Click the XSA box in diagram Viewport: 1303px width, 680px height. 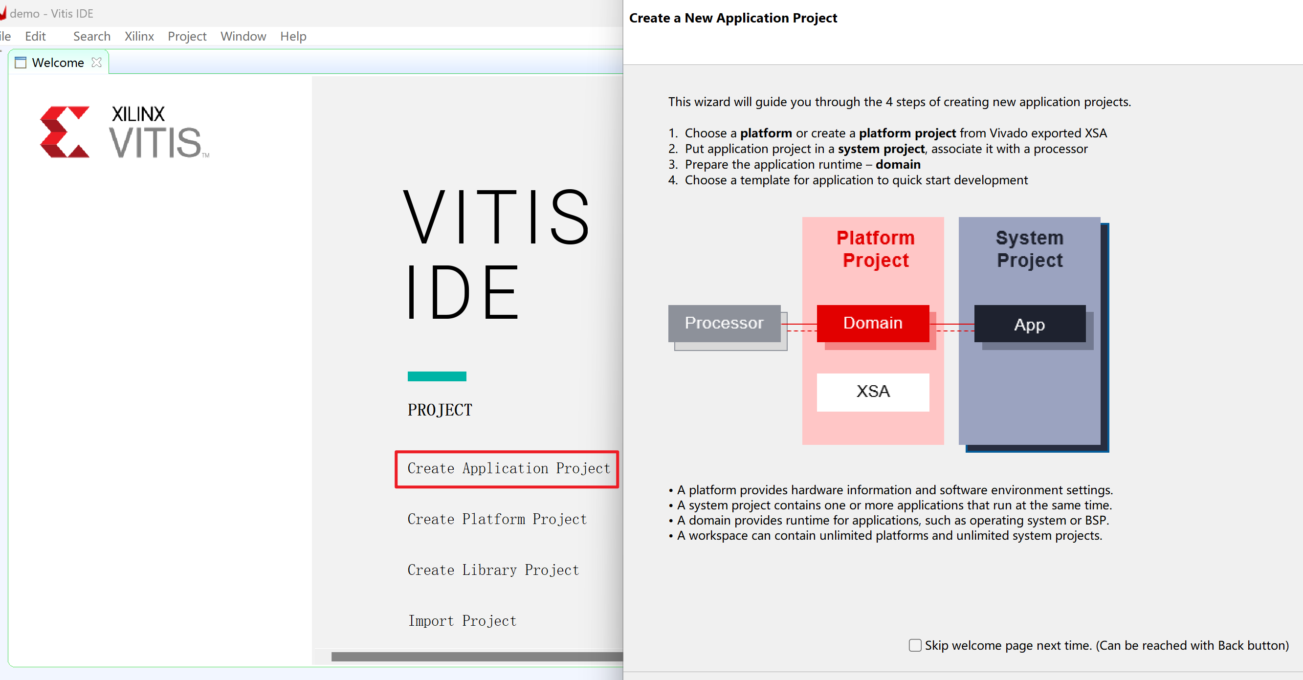pos(873,392)
